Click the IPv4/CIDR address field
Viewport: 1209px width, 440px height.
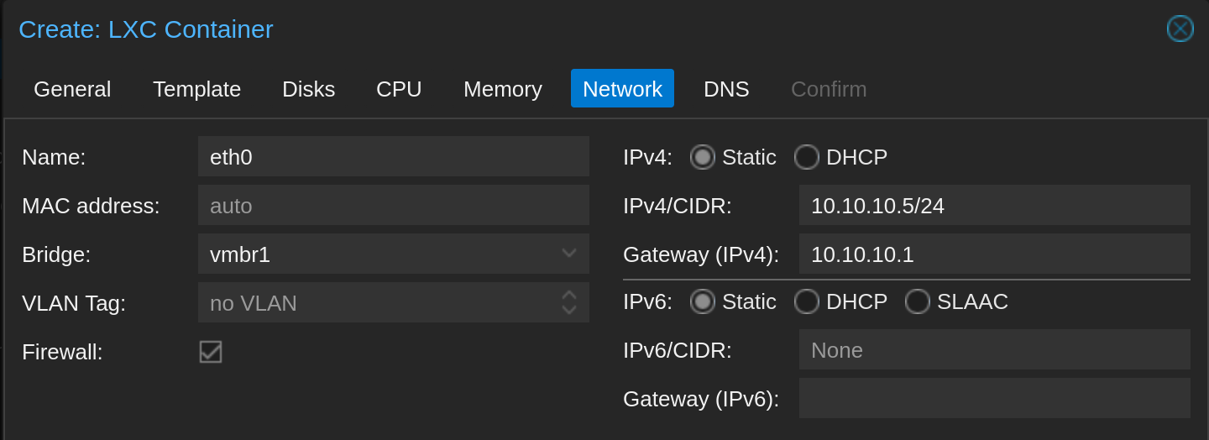(995, 205)
